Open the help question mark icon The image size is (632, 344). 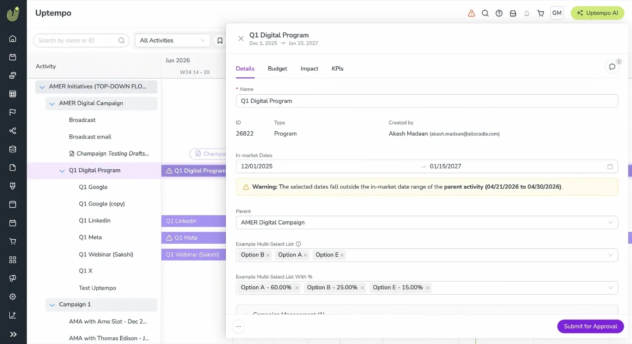499,13
